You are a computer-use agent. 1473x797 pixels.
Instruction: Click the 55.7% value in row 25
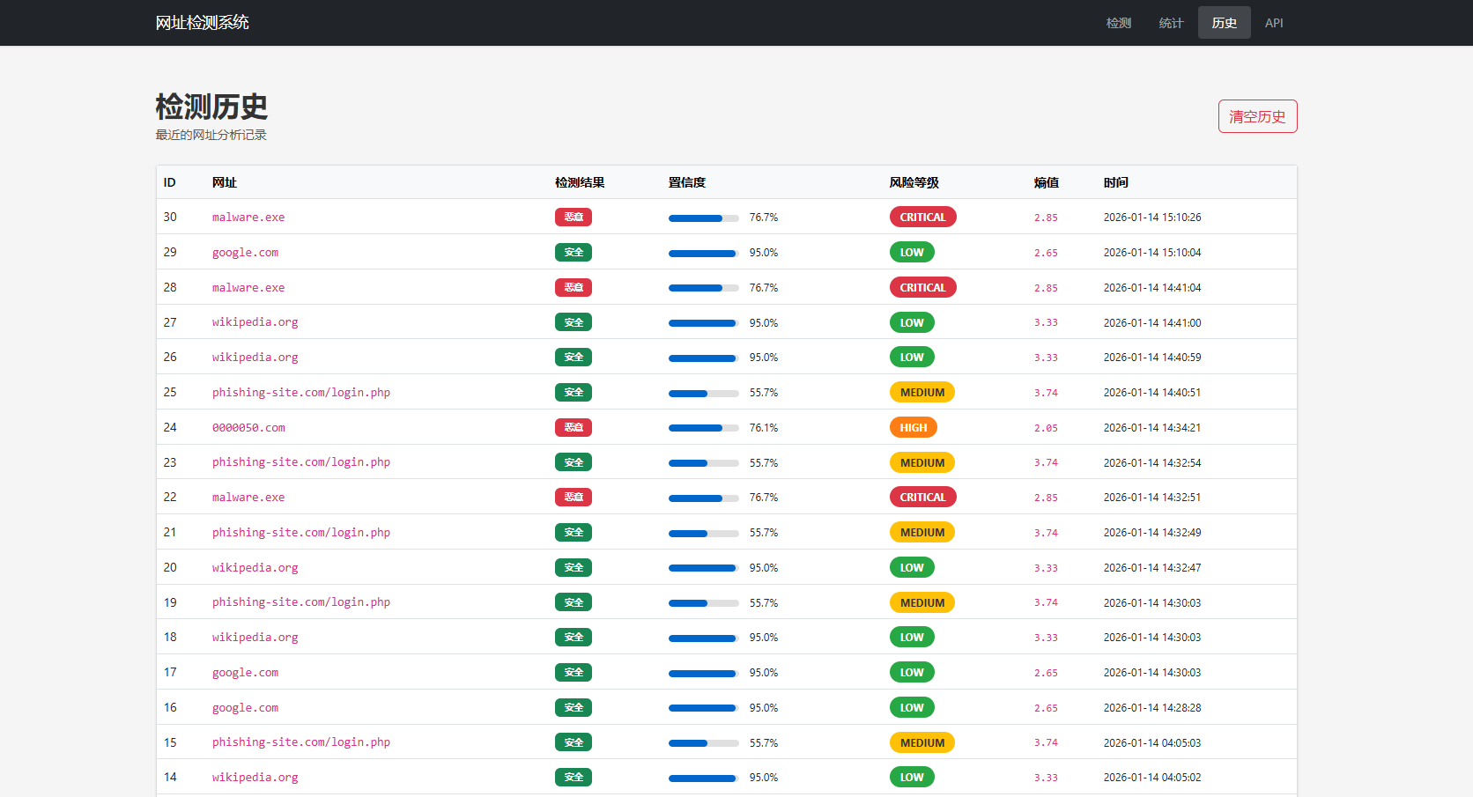click(764, 393)
